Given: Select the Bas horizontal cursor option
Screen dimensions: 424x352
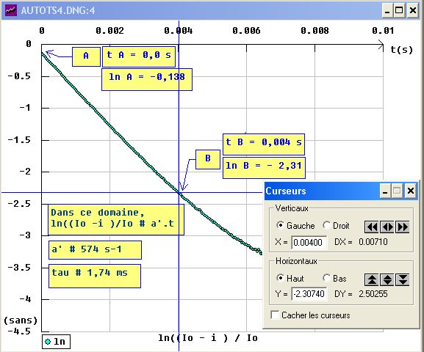Looking at the screenshot, I should 327,278.
